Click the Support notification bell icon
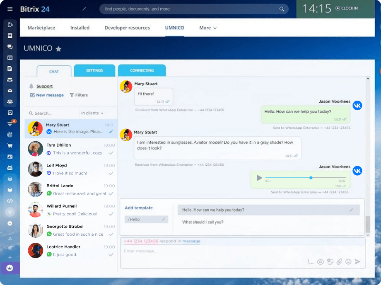Image resolution: width=381 pixels, height=285 pixels. [31, 86]
